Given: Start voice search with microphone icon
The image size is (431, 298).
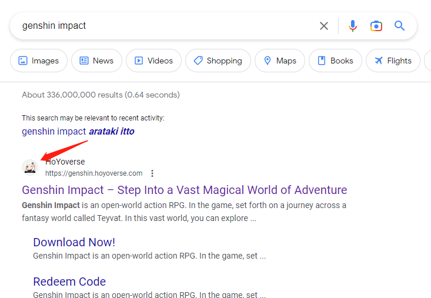Looking at the screenshot, I should 353,26.
